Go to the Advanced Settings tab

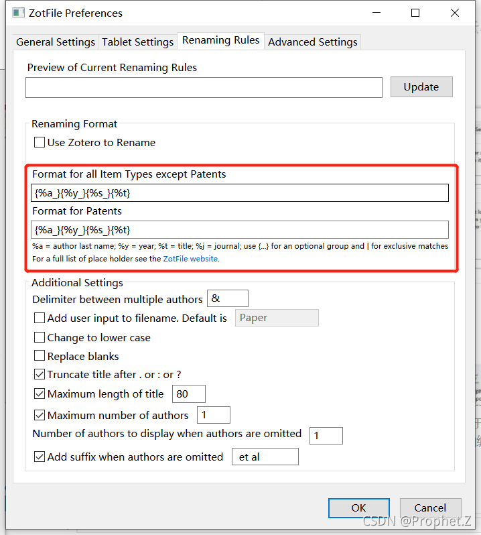[313, 42]
